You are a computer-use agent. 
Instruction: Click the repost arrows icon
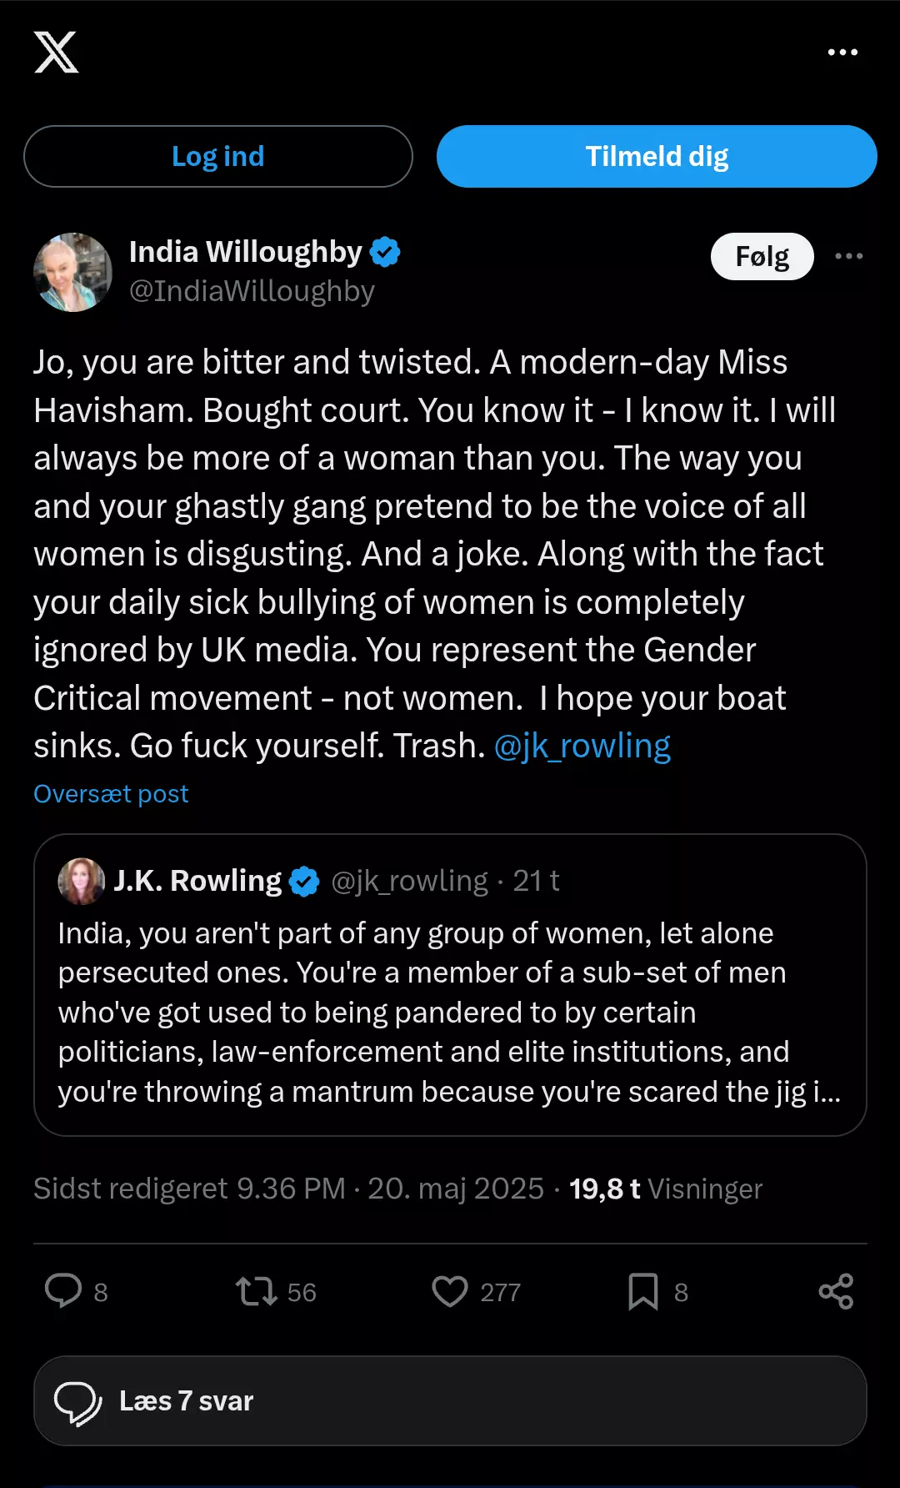(x=256, y=1291)
